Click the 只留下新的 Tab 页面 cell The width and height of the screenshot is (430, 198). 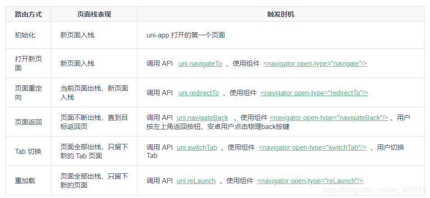click(x=94, y=152)
